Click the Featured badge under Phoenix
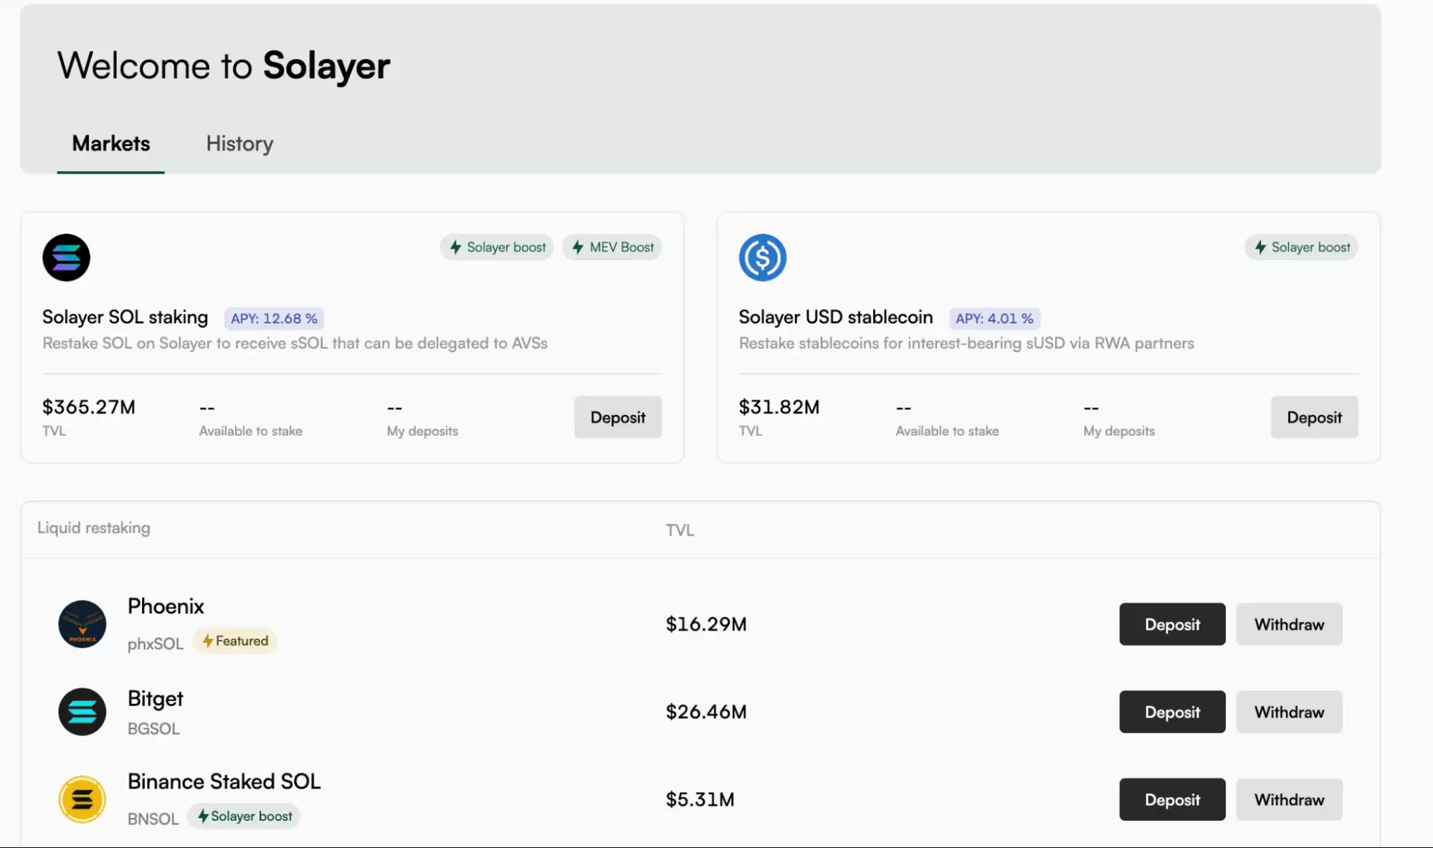This screenshot has width=1433, height=848. [x=234, y=641]
